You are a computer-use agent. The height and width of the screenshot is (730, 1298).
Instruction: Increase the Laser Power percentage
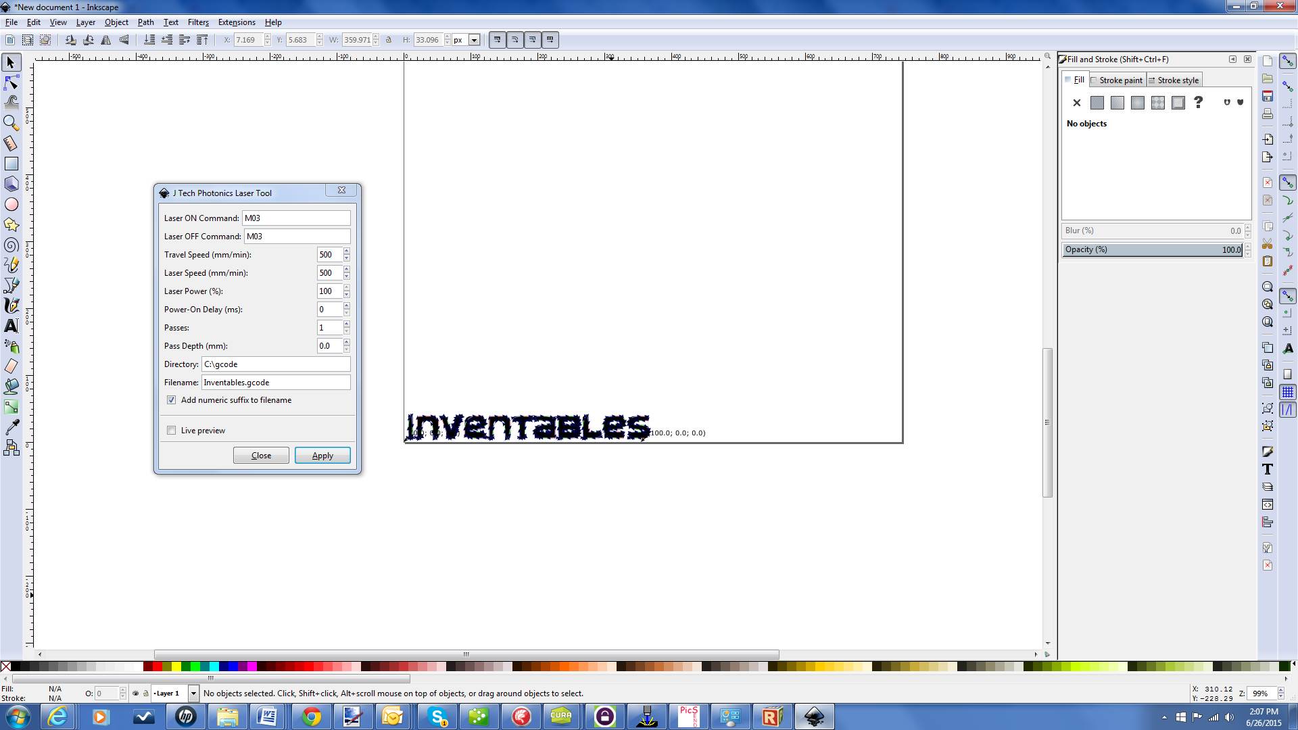tap(347, 288)
